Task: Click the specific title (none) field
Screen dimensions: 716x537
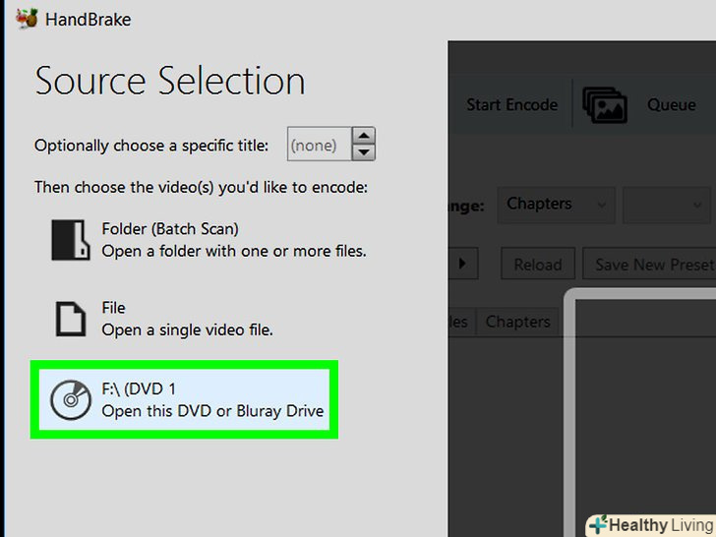Action: [320, 145]
